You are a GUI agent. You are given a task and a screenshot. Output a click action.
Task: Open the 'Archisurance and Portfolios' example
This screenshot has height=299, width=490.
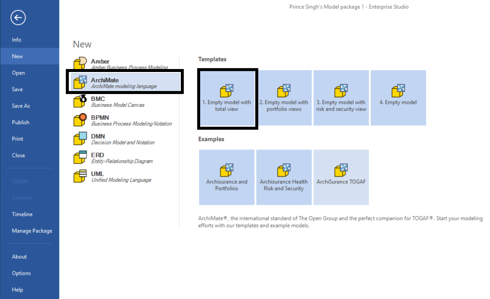(x=226, y=177)
